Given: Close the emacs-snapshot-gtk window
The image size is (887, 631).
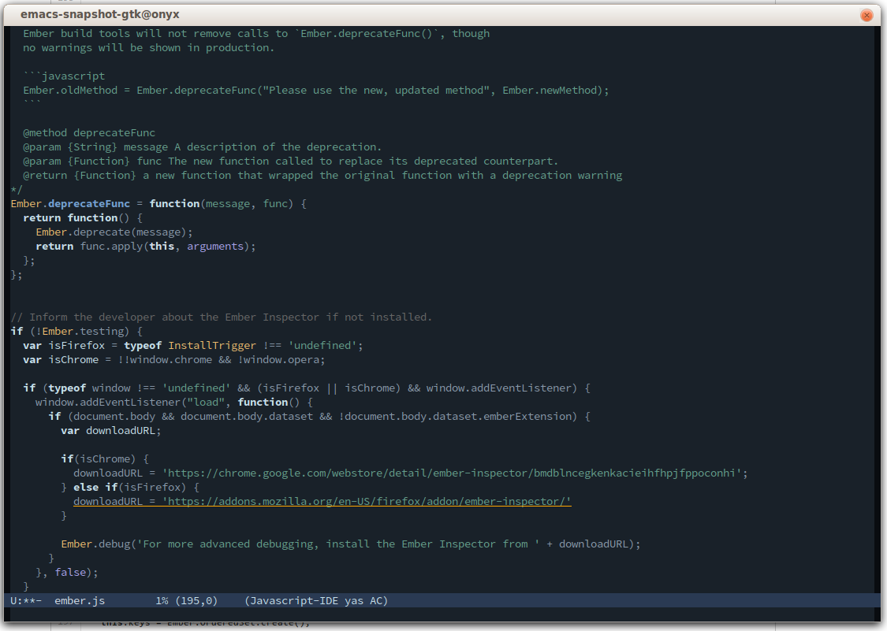Looking at the screenshot, I should pyautogui.click(x=866, y=15).
